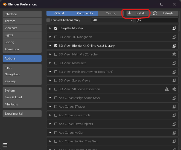Open the System preferences section

point(22,90)
